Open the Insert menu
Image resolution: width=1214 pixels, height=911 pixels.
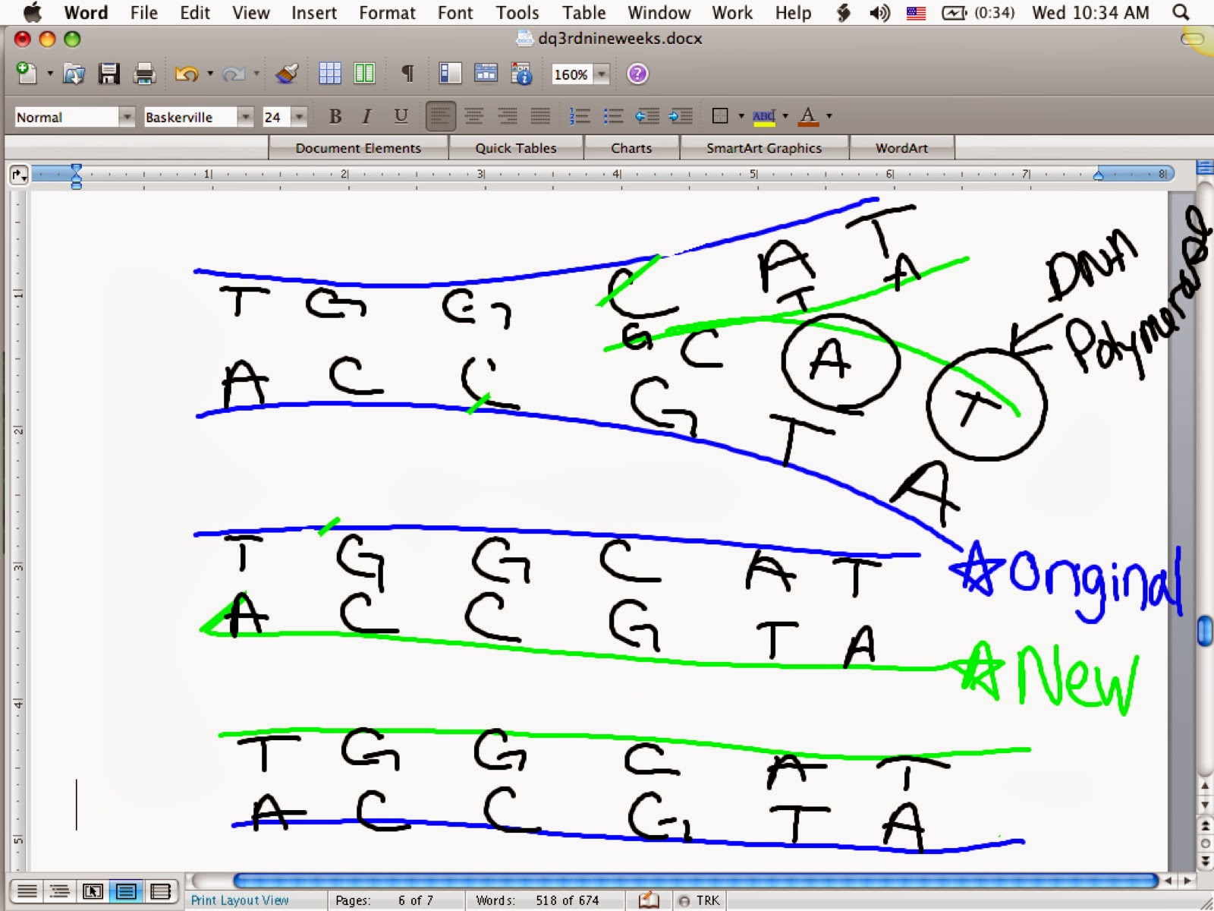pyautogui.click(x=313, y=13)
